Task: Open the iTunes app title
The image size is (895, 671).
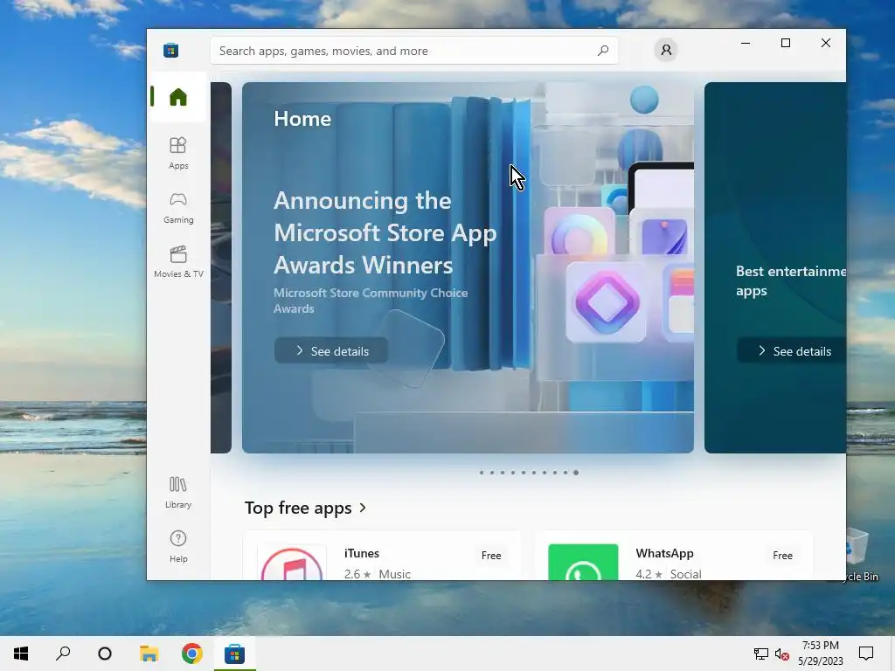Action: [x=362, y=553]
